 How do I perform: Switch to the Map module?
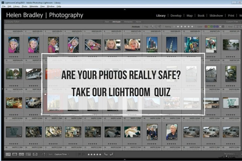190,15
